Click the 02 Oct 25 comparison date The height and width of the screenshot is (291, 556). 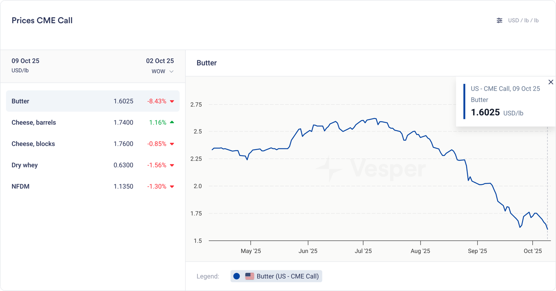point(160,61)
